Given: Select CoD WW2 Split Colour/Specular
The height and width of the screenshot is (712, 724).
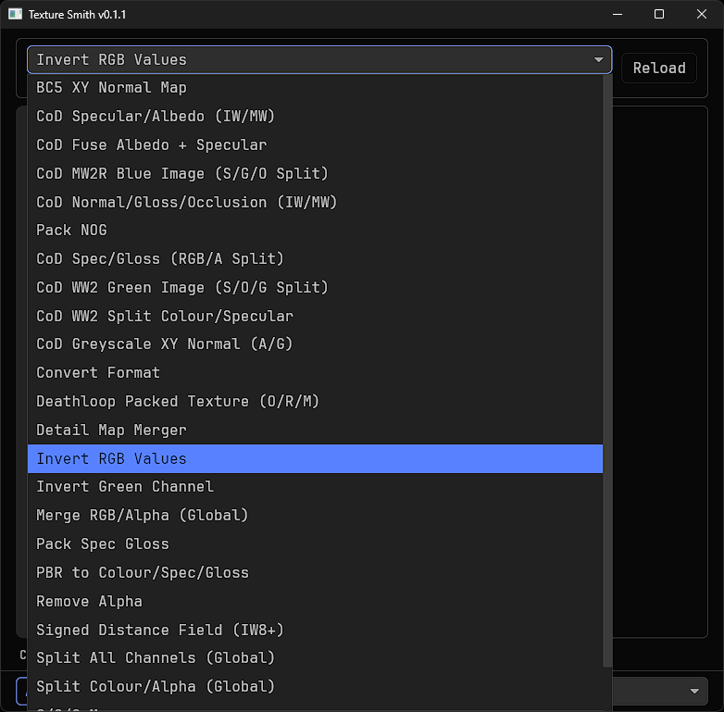Looking at the screenshot, I should point(316,317).
